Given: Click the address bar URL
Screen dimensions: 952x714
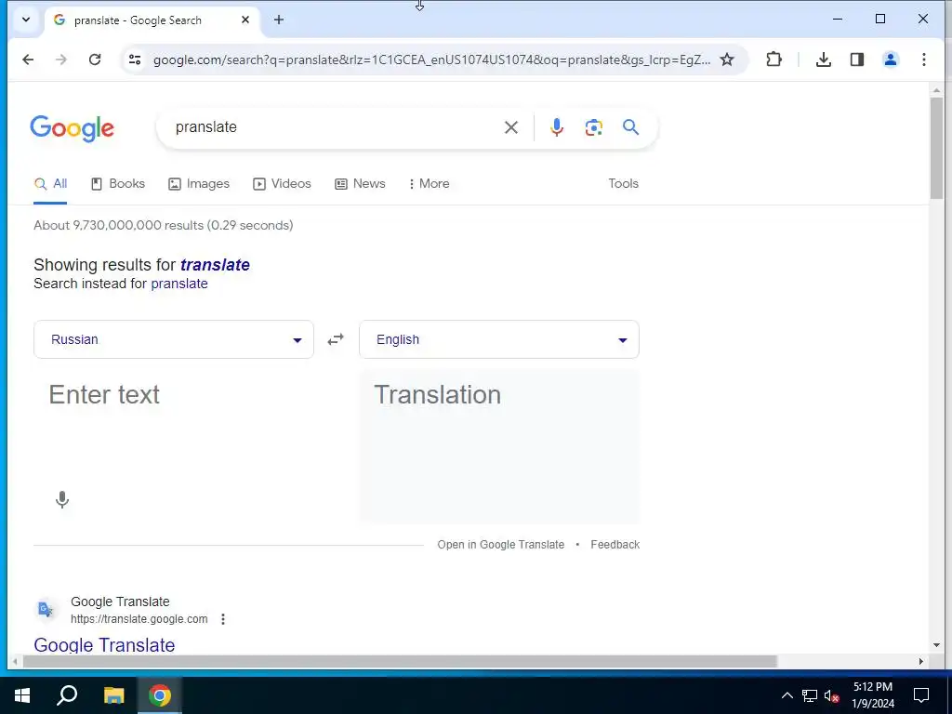Looking at the screenshot, I should click(x=431, y=59).
